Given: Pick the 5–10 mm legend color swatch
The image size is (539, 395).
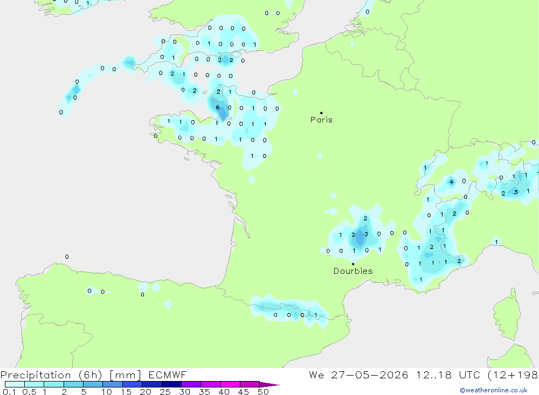Looking at the screenshot, I should pos(93,384).
